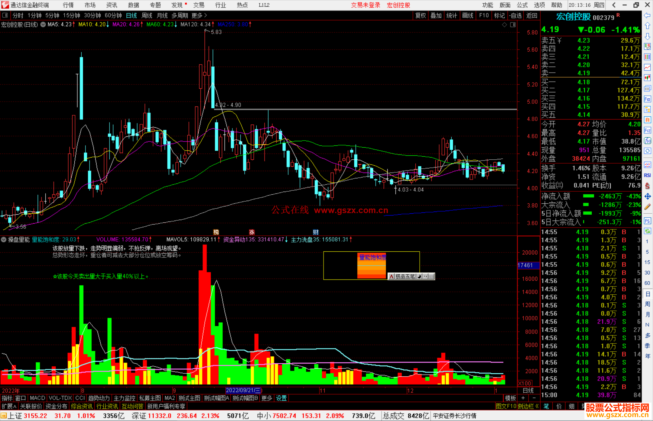Open the 公式 menu in title bar

[x=522, y=5]
